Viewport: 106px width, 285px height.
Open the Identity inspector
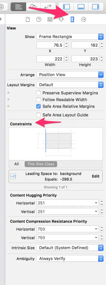50,19
